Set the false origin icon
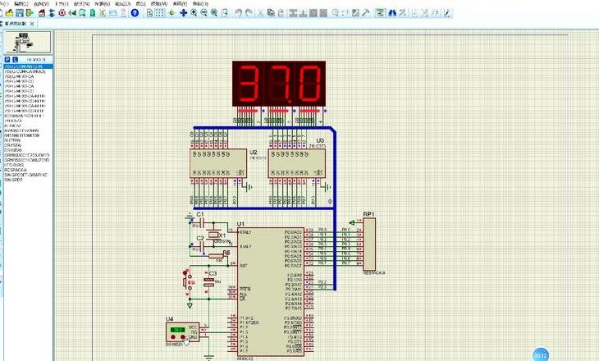This screenshot has width=599, height=361. (171, 13)
